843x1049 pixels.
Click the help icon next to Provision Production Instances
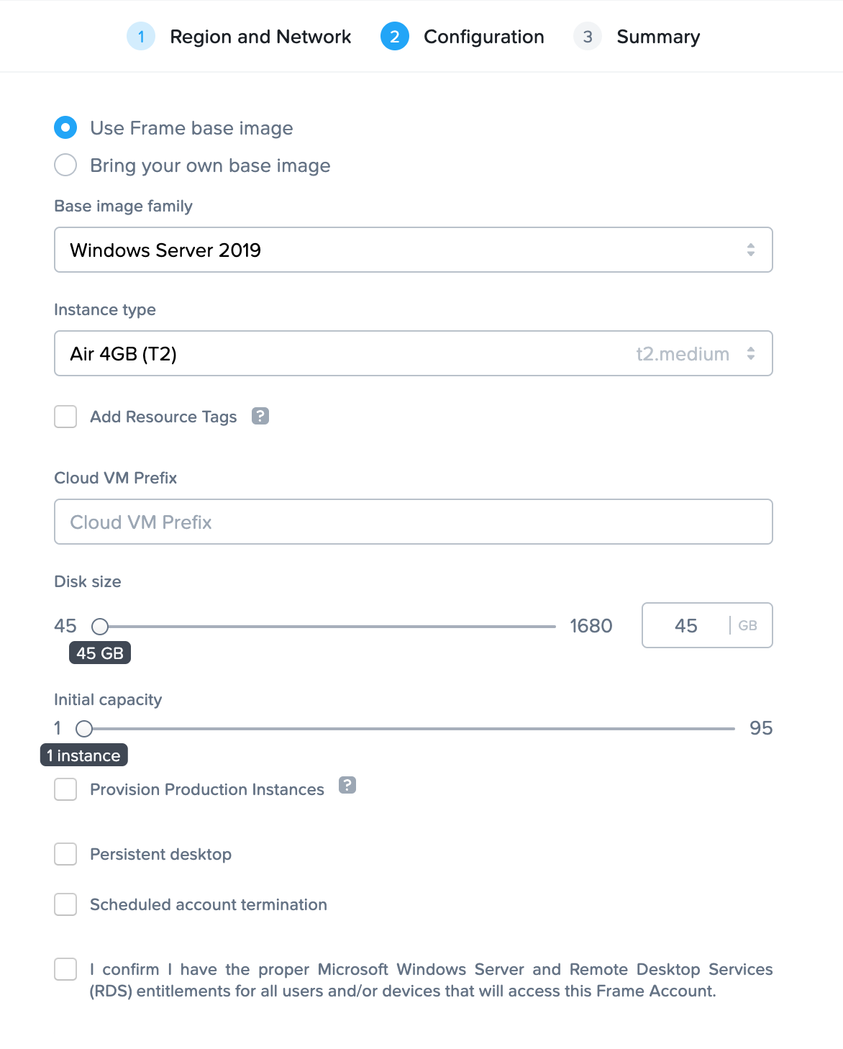pos(347,786)
